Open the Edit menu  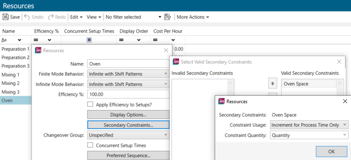coord(76,17)
